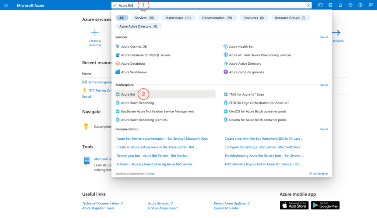Click the Azure Bot marketplace bag icon

[x=117, y=94]
